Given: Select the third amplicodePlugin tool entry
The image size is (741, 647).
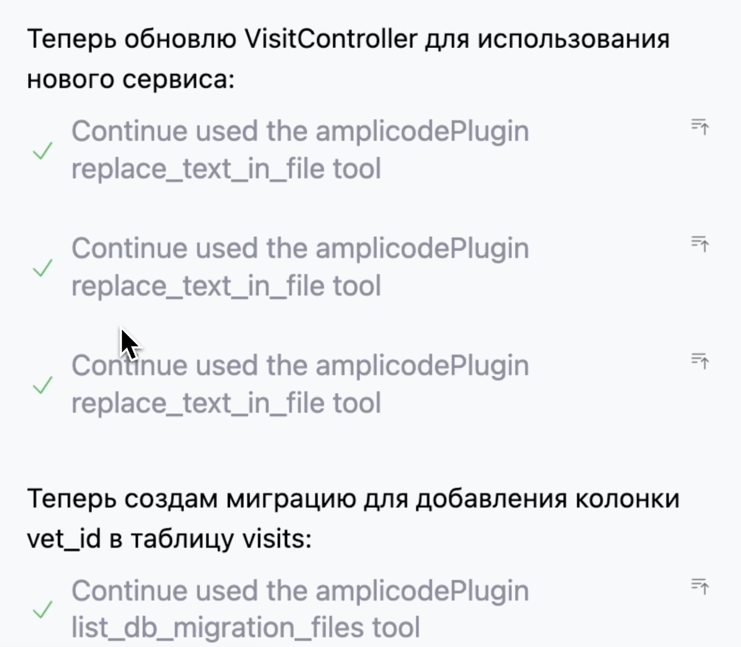Looking at the screenshot, I should tap(300, 384).
